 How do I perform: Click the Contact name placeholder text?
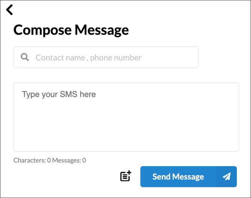tap(88, 58)
